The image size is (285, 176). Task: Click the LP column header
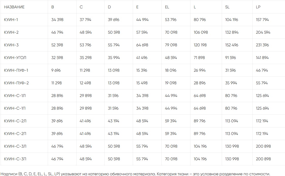click(x=258, y=7)
